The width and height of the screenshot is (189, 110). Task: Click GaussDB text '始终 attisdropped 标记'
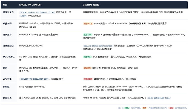coord(104,68)
